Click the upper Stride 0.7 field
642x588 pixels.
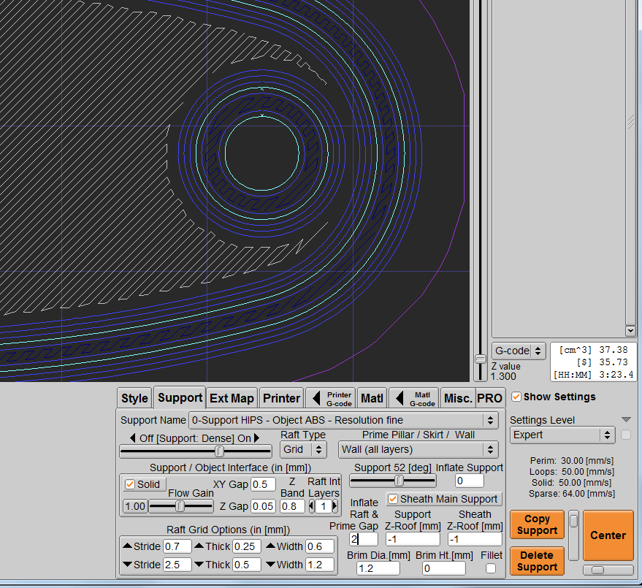pyautogui.click(x=177, y=546)
